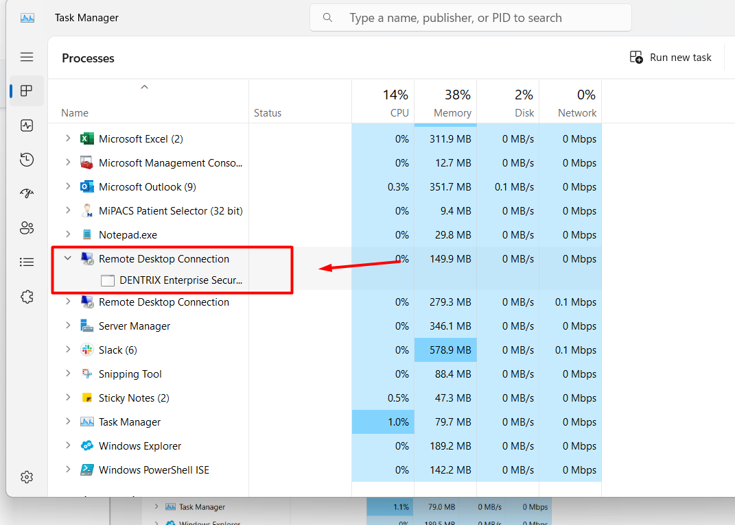This screenshot has width=735, height=525.
Task: Expand the Microsoft Excel (2) group
Action: (68, 138)
